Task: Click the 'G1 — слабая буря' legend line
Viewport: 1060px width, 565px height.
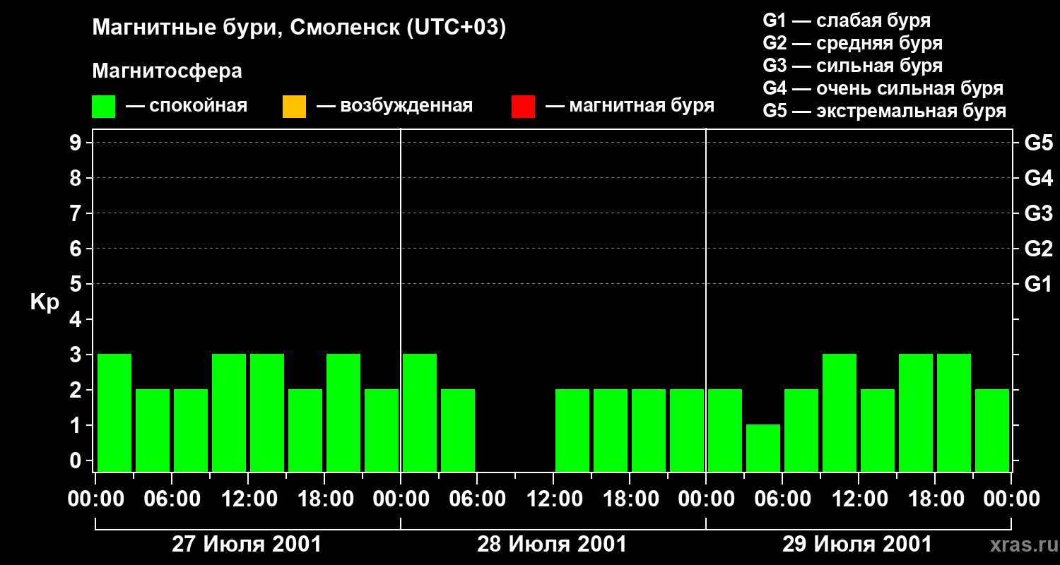Action: [847, 20]
